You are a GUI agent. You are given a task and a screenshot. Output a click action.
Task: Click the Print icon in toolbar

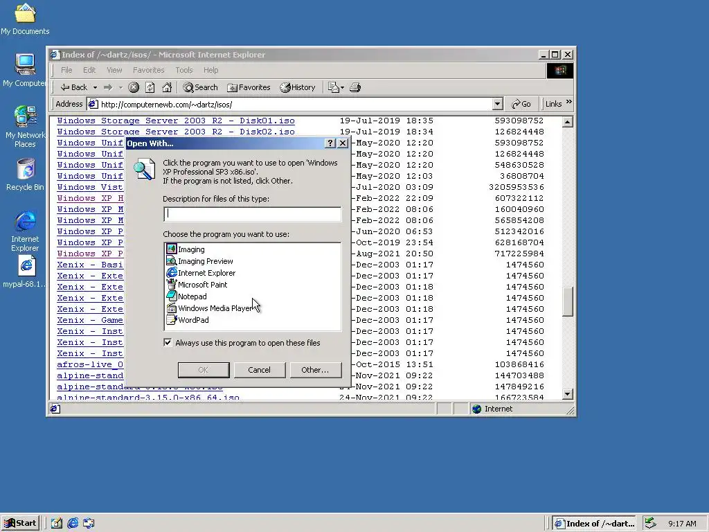355,87
